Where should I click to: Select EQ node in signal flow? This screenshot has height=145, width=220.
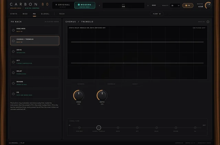195,128
